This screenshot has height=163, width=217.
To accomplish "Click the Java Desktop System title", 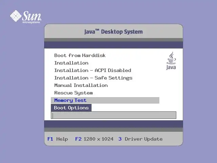I will (x=114, y=32).
